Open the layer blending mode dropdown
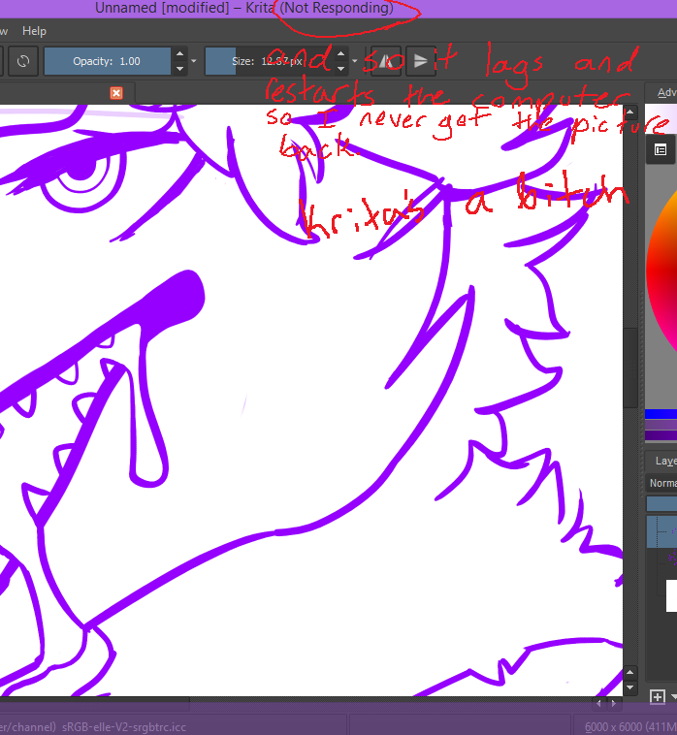677x735 pixels. pos(663,483)
